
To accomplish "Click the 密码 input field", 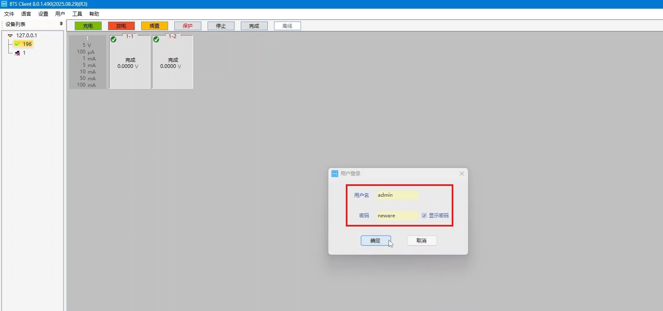I will [x=397, y=215].
